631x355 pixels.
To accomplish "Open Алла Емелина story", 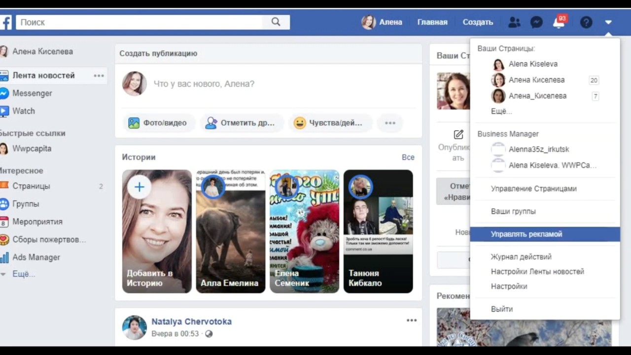I will tap(230, 231).
